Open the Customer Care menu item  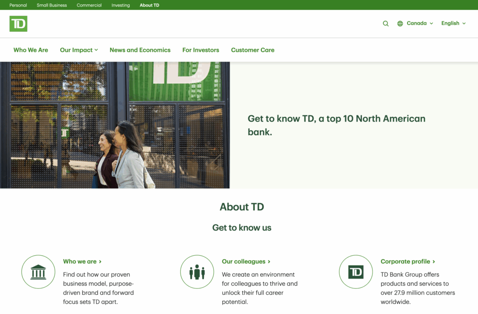pyautogui.click(x=253, y=50)
